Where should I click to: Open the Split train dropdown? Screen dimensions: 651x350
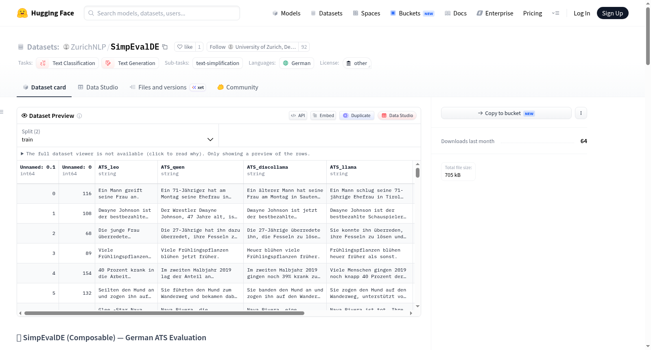coord(118,135)
